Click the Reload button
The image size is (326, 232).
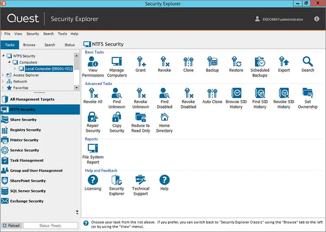pos(11,225)
